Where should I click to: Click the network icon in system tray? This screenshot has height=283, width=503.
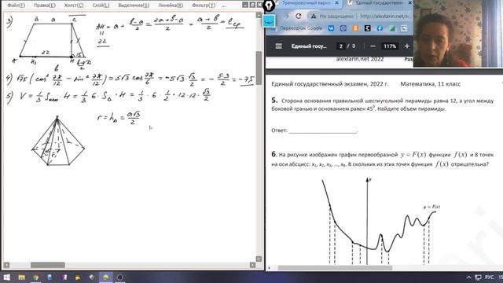click(479, 277)
